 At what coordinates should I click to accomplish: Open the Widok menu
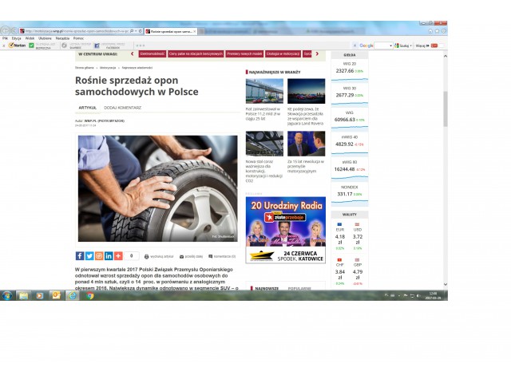(30, 38)
